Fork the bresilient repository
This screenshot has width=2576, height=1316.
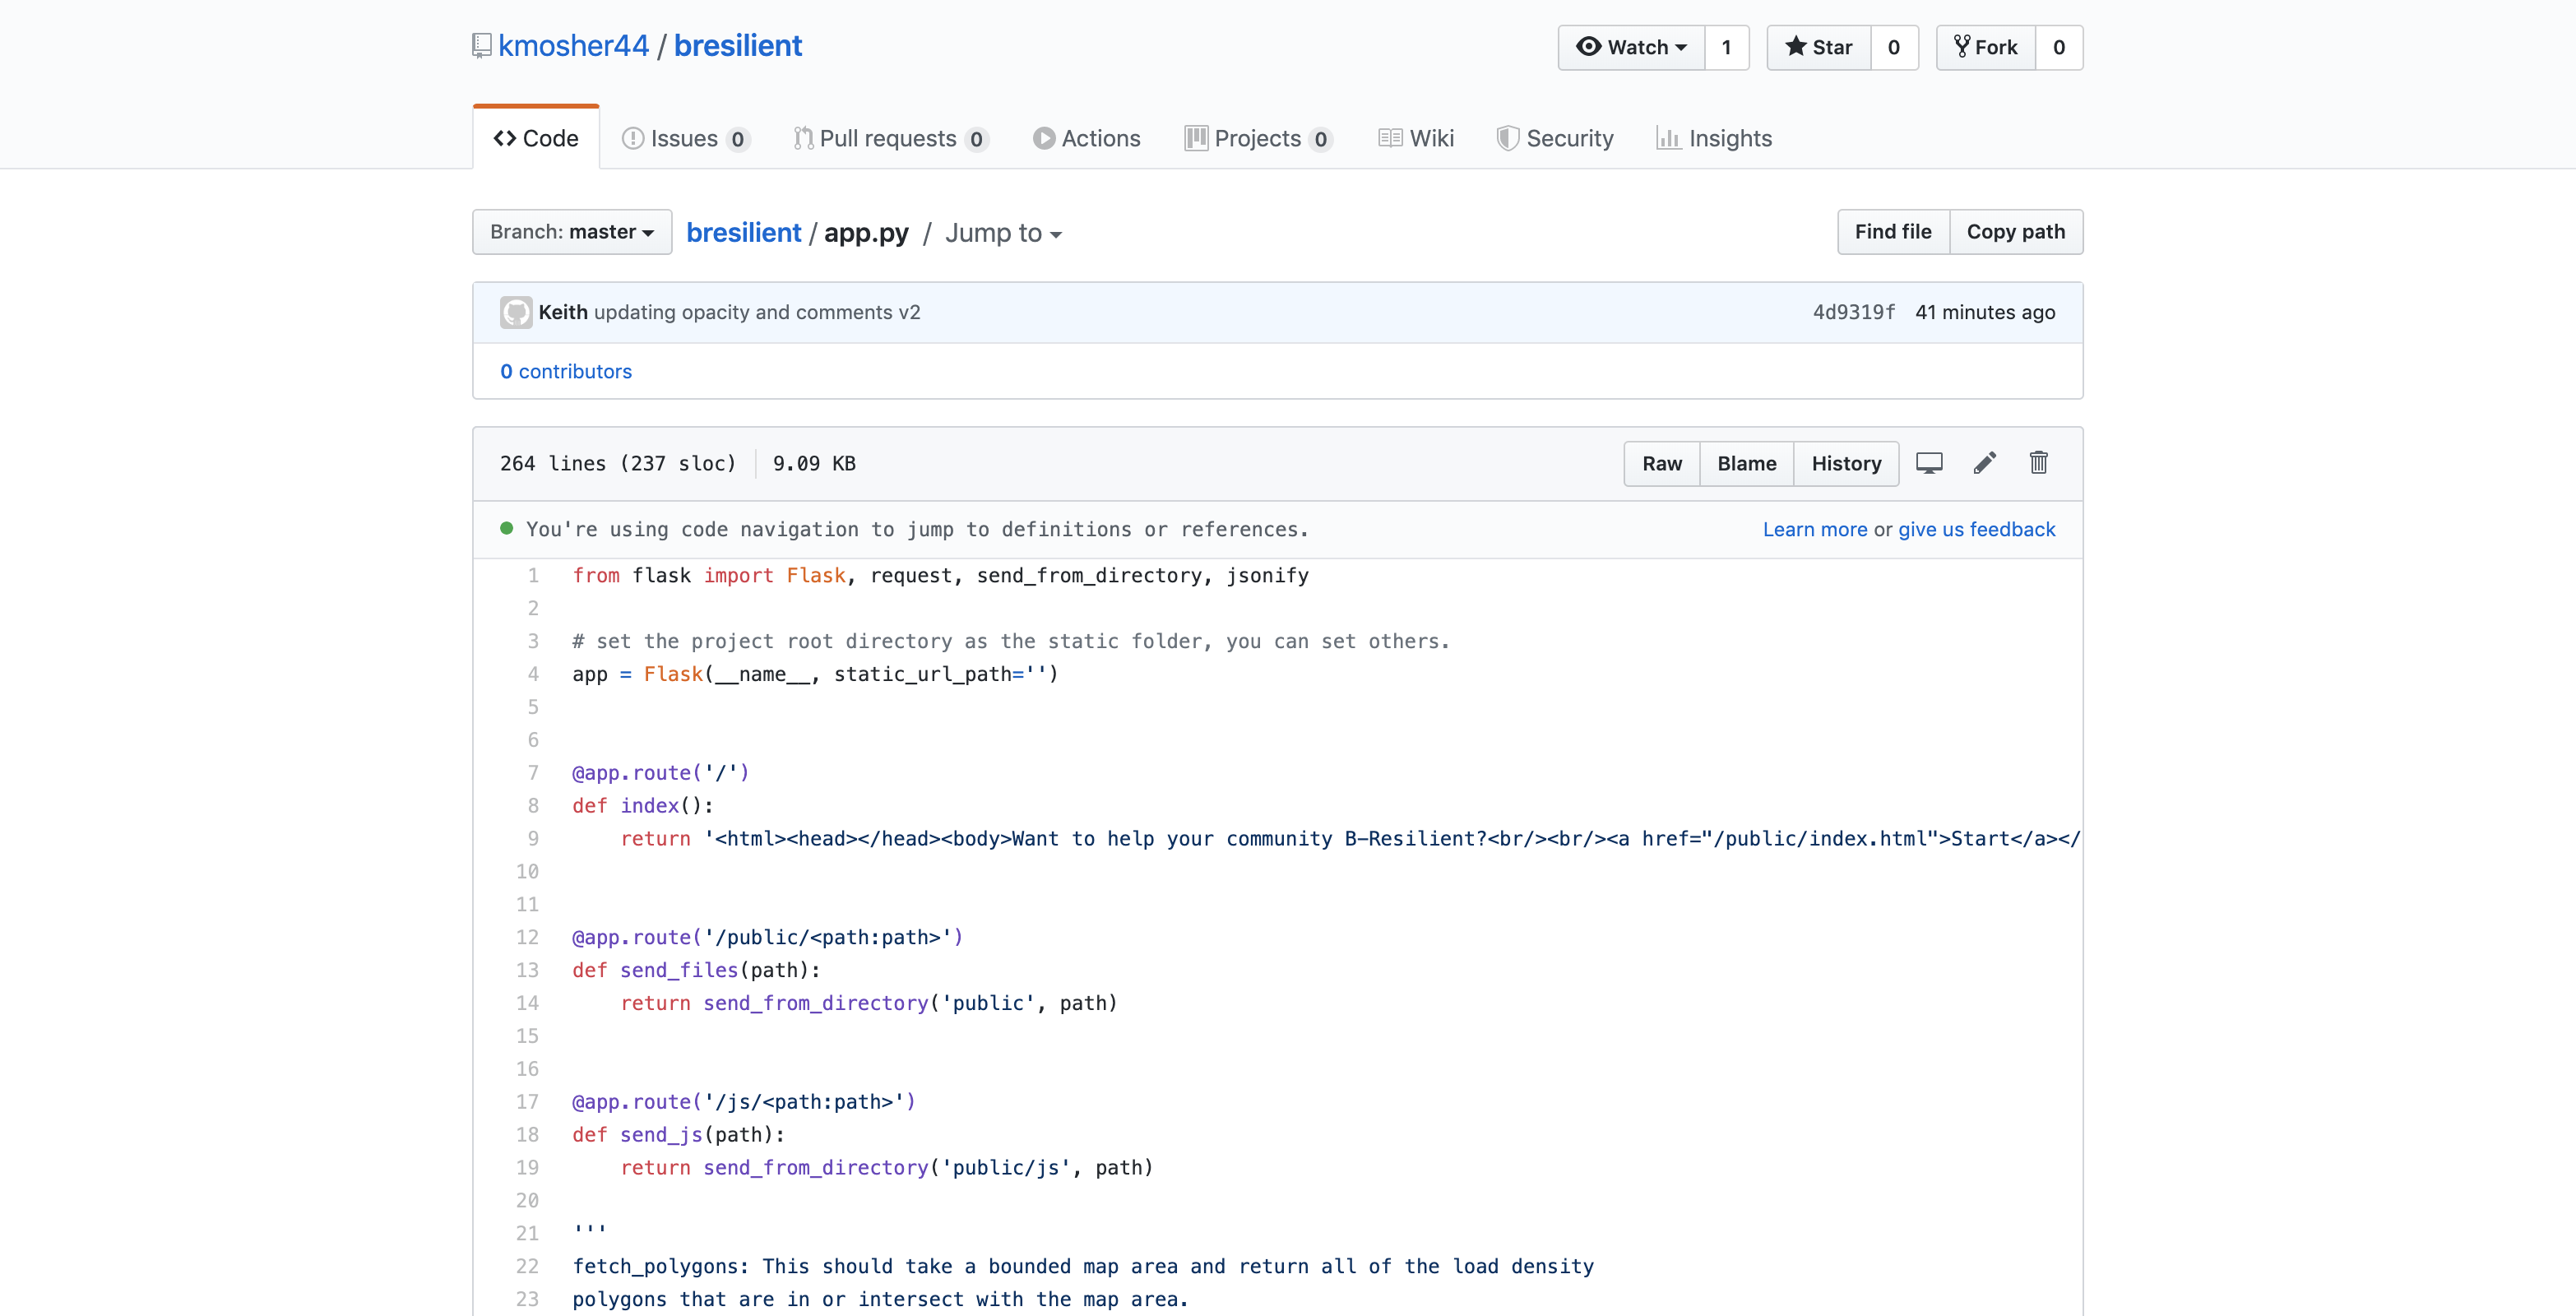pos(1986,47)
